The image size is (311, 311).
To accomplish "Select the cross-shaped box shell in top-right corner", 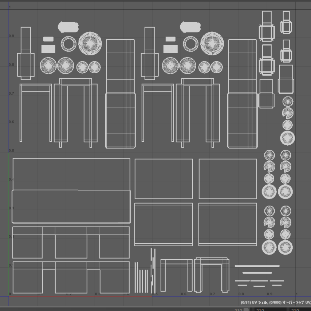I will (286, 23).
